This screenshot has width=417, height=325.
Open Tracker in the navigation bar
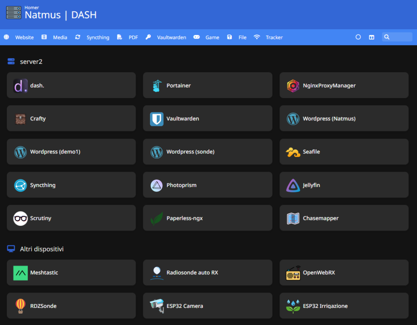(x=274, y=37)
